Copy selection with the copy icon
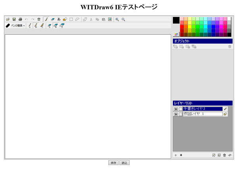The width and height of the screenshot is (238, 169). point(97,19)
